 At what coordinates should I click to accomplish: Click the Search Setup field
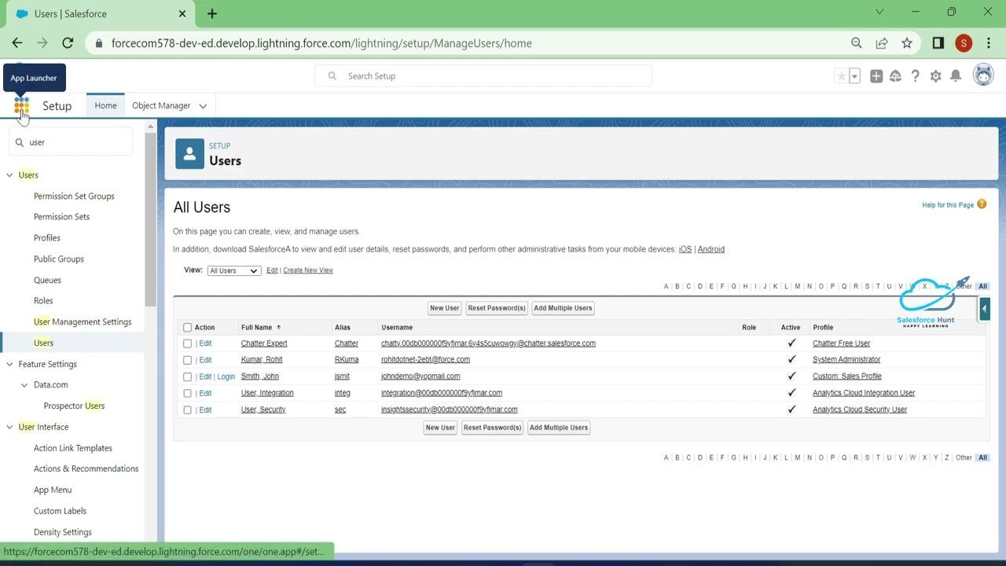click(483, 76)
